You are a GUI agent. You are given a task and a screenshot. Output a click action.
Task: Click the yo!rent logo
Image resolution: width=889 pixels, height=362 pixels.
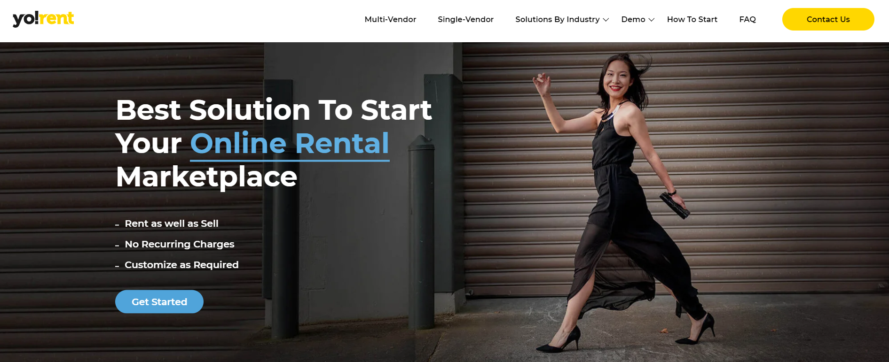pos(43,19)
